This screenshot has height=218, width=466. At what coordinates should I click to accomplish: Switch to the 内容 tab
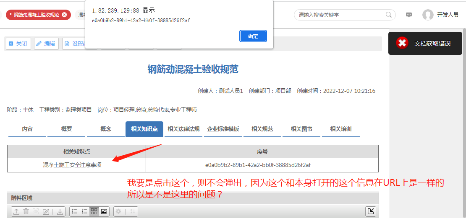(27, 129)
